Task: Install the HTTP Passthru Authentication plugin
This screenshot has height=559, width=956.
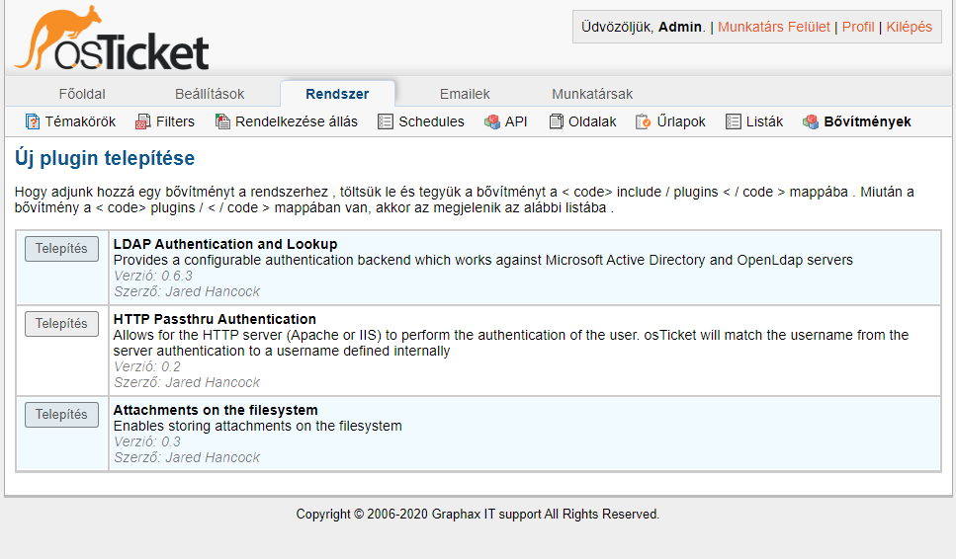Action: pyautogui.click(x=61, y=324)
